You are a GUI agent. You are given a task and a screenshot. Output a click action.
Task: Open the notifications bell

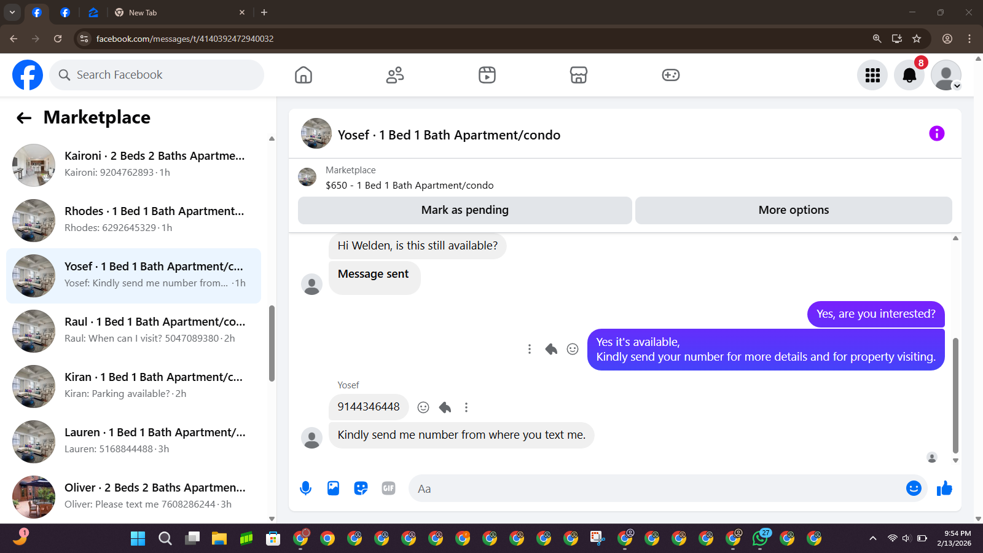(x=909, y=75)
